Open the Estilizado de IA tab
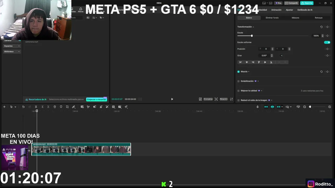The image size is (335, 188). (305, 10)
